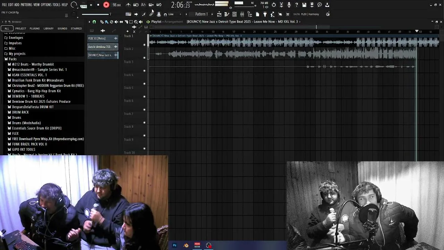Open the metronome toggle in top toolbar
The image size is (444, 250).
point(128,5)
